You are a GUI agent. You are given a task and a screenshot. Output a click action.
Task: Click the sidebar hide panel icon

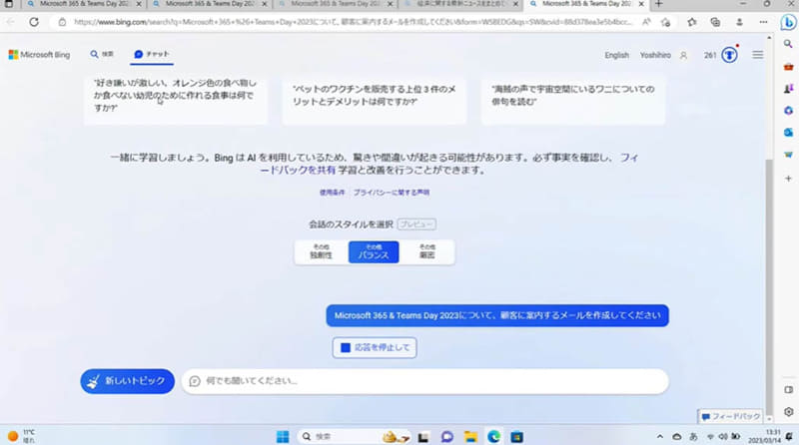point(788,389)
